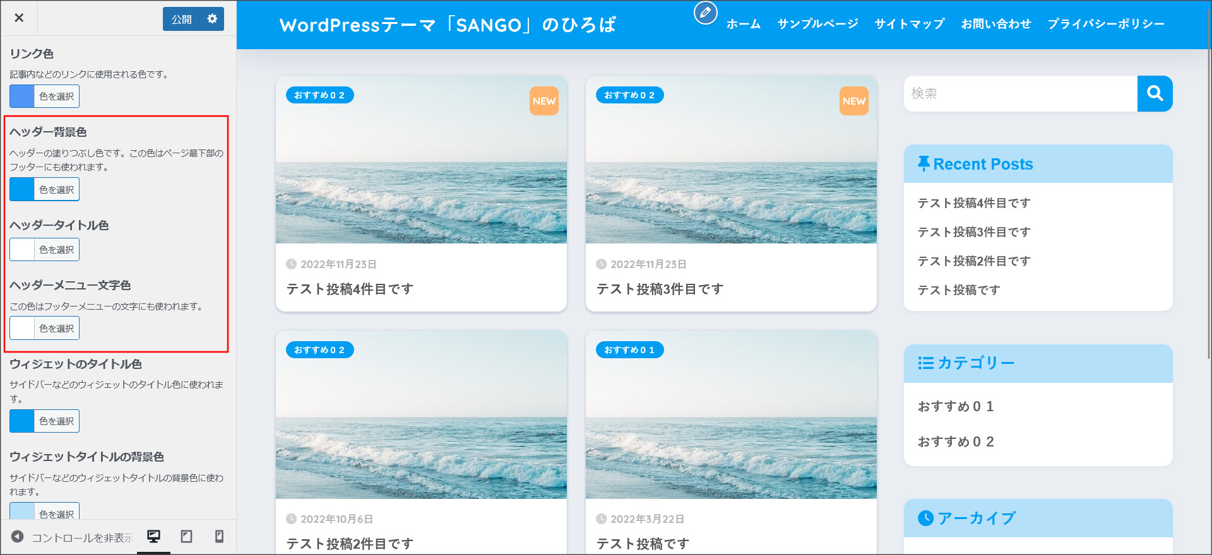Focus the 検索 search input field
The image size is (1212, 555).
[1020, 93]
